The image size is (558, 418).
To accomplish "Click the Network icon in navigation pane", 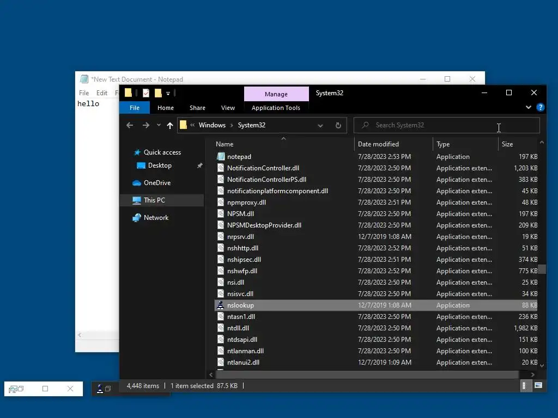I will 137,218.
